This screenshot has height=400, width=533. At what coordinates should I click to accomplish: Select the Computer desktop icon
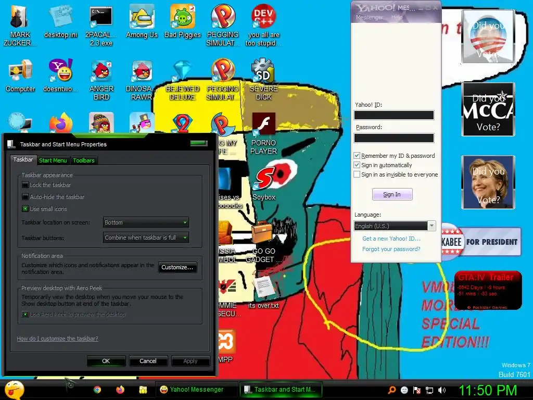(x=20, y=76)
